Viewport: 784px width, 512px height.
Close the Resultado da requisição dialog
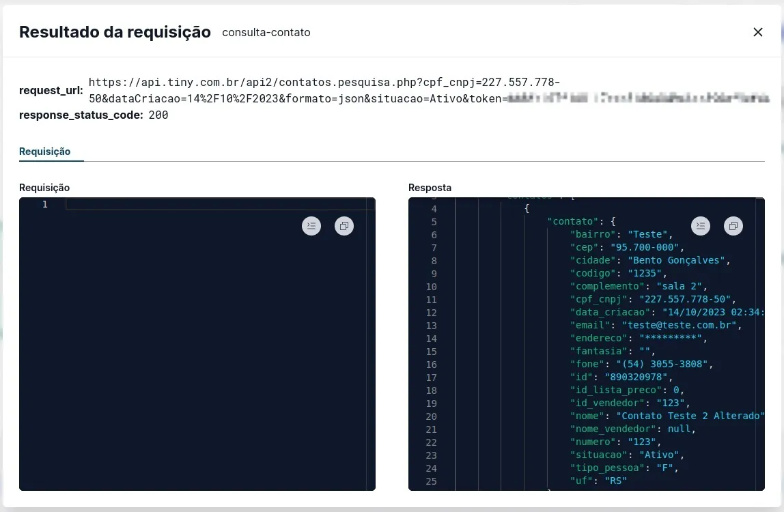(758, 32)
